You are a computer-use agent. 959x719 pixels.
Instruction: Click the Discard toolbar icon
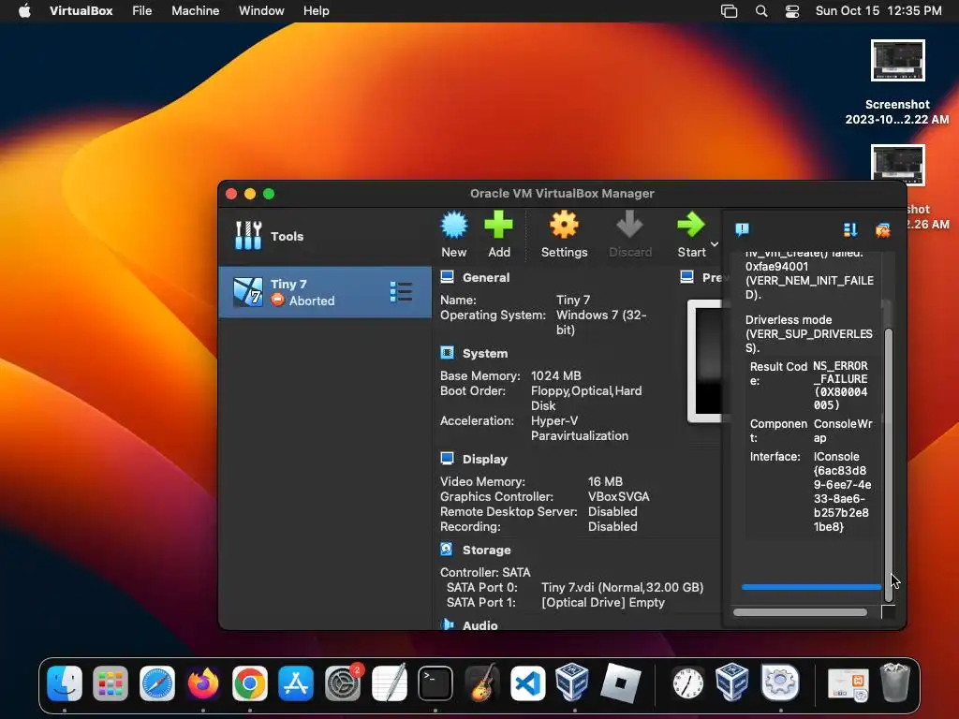tap(629, 225)
